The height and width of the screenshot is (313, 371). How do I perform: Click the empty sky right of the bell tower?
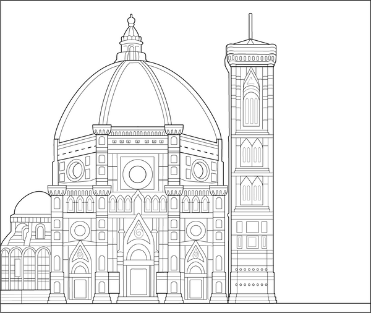tap(322, 124)
